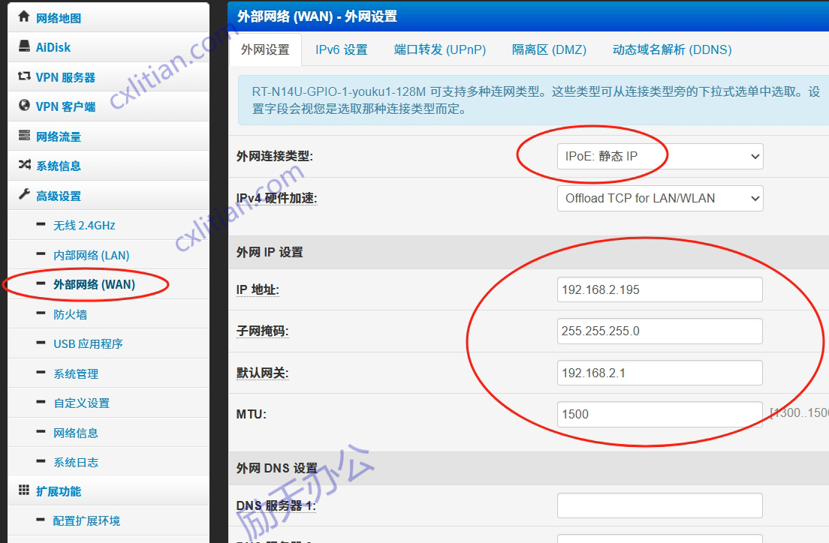
Task: Open 内部网络 (LAN) in sidebar
Action: pyautogui.click(x=91, y=255)
